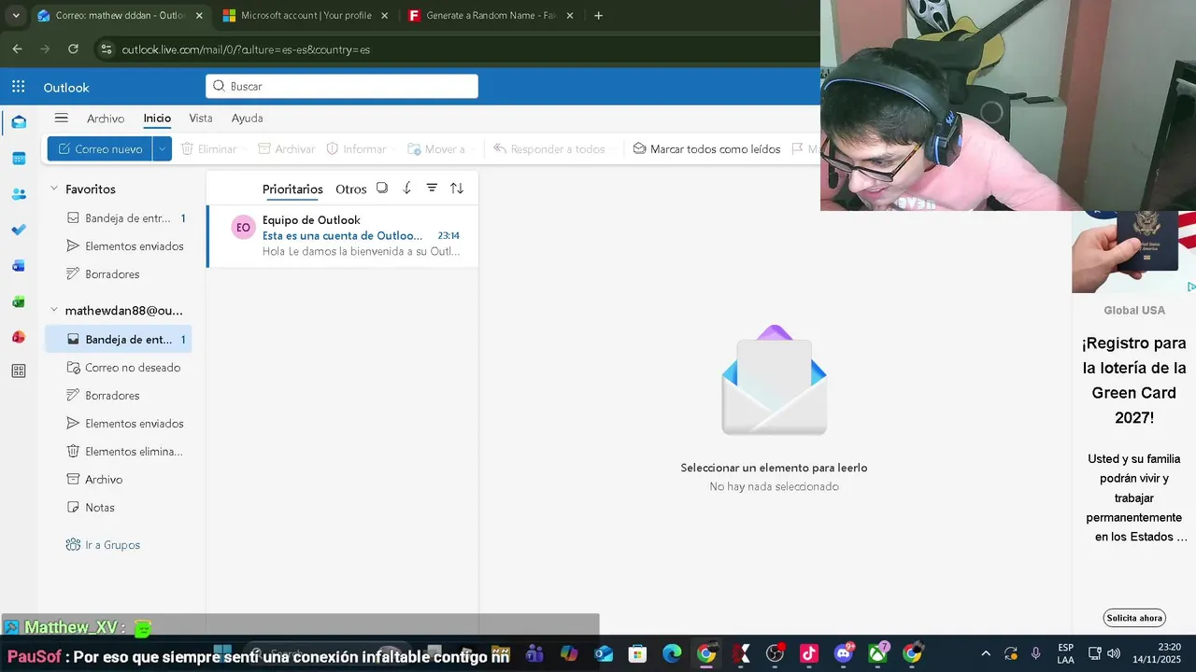Go back in the browser
The image size is (1196, 672).
click(17, 49)
